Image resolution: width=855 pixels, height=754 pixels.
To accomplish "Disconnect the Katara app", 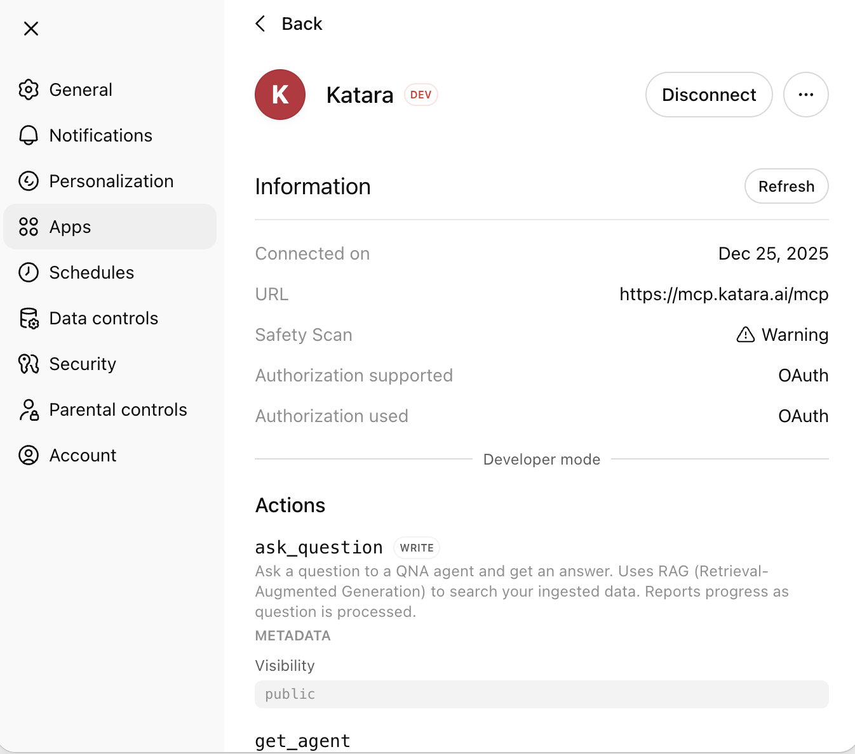I will coord(709,95).
